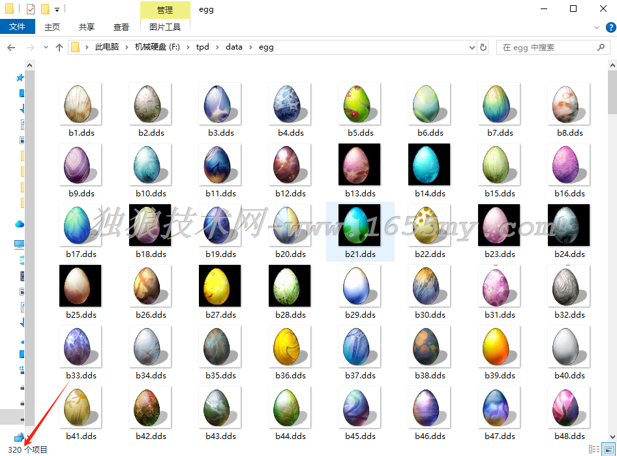Click the up-one-level arrow button
Screen dimensions: 617x456
(59, 48)
